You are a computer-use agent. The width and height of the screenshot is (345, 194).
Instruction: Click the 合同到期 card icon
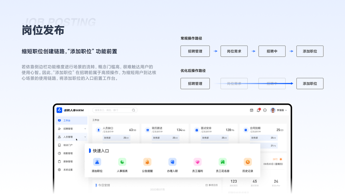click(246, 130)
